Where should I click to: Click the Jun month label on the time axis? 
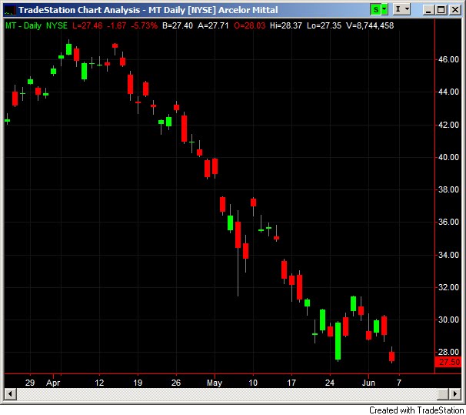tap(368, 383)
